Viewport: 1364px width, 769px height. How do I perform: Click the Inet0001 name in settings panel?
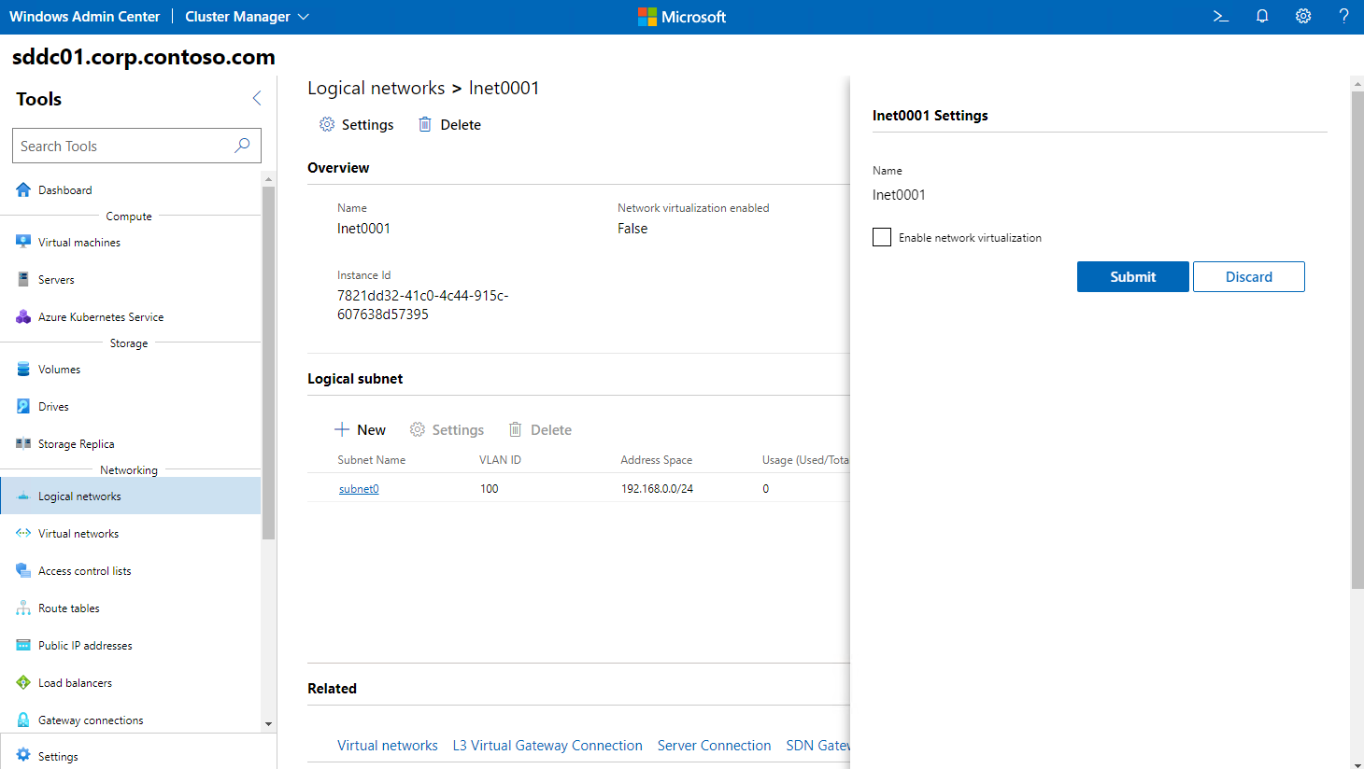tap(899, 194)
